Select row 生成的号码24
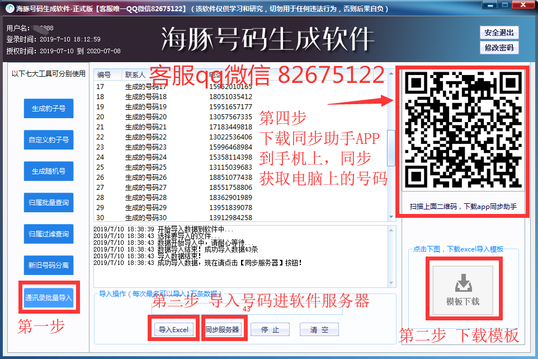The width and height of the screenshot is (538, 359). coord(240,157)
